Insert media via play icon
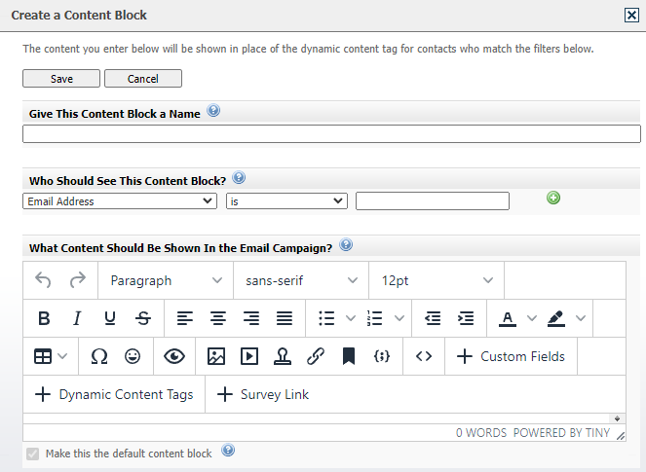Image resolution: width=646 pixels, height=472 pixels. (249, 356)
